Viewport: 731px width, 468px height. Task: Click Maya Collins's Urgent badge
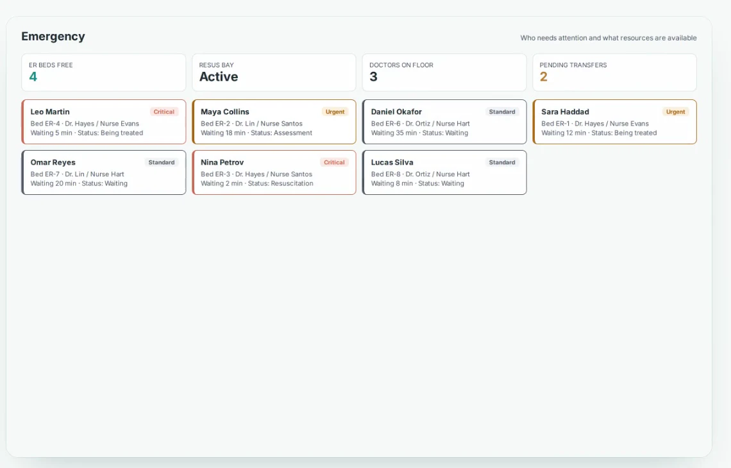tap(335, 112)
